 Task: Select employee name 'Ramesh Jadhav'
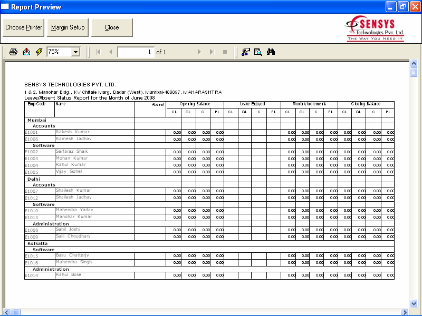click(73, 139)
